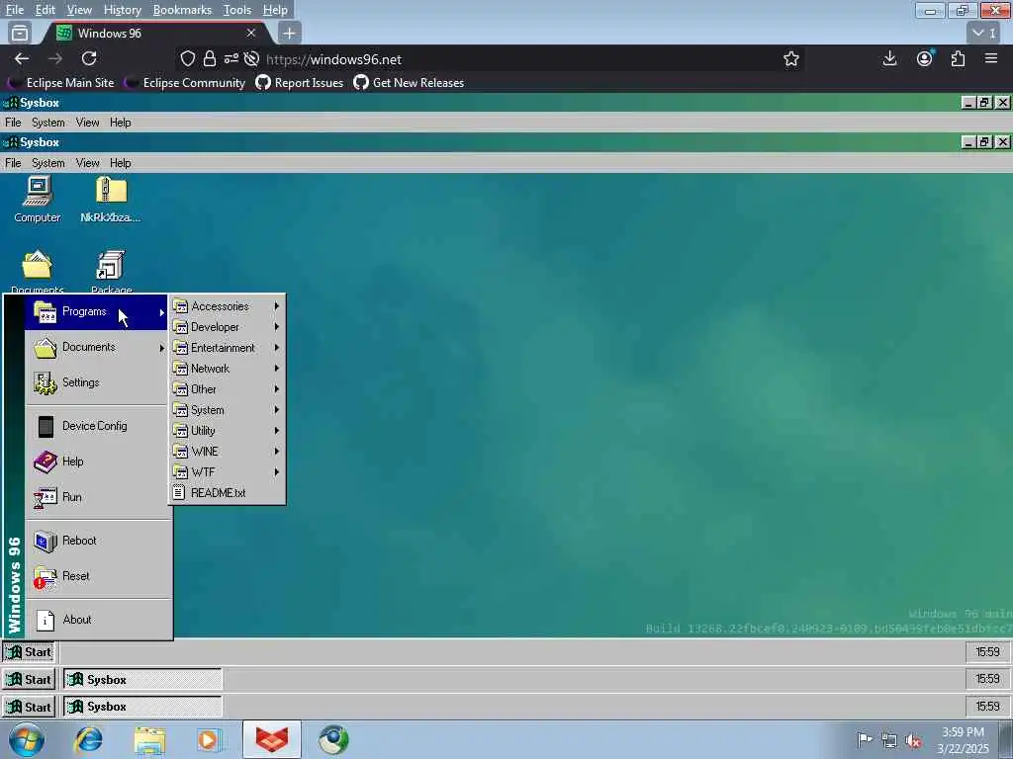Open Windows Media Player from taskbar

[x=210, y=740]
